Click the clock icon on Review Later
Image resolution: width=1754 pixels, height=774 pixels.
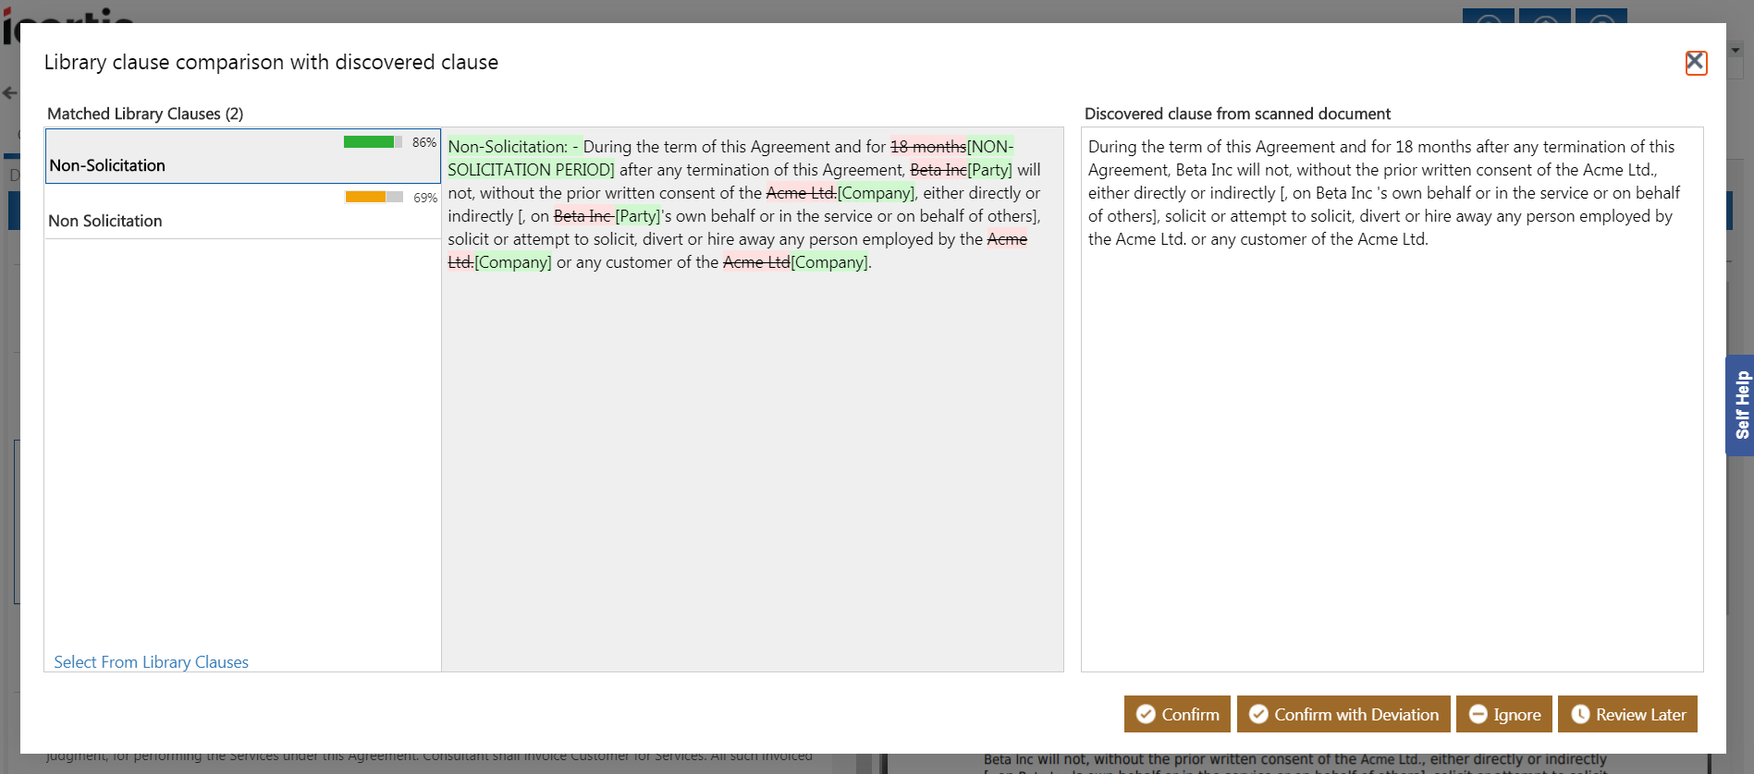[1580, 714]
